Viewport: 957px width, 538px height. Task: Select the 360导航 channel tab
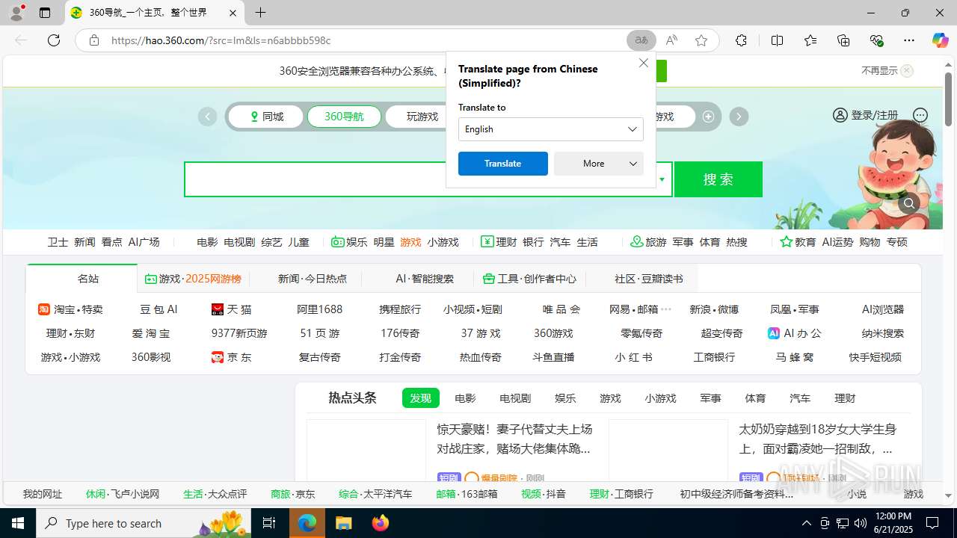(344, 117)
